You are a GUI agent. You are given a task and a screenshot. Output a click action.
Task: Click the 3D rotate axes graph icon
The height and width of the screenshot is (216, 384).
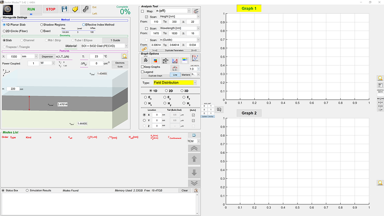click(165, 60)
